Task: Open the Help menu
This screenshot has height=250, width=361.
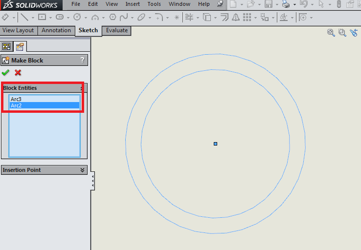Action: pyautogui.click(x=204, y=4)
